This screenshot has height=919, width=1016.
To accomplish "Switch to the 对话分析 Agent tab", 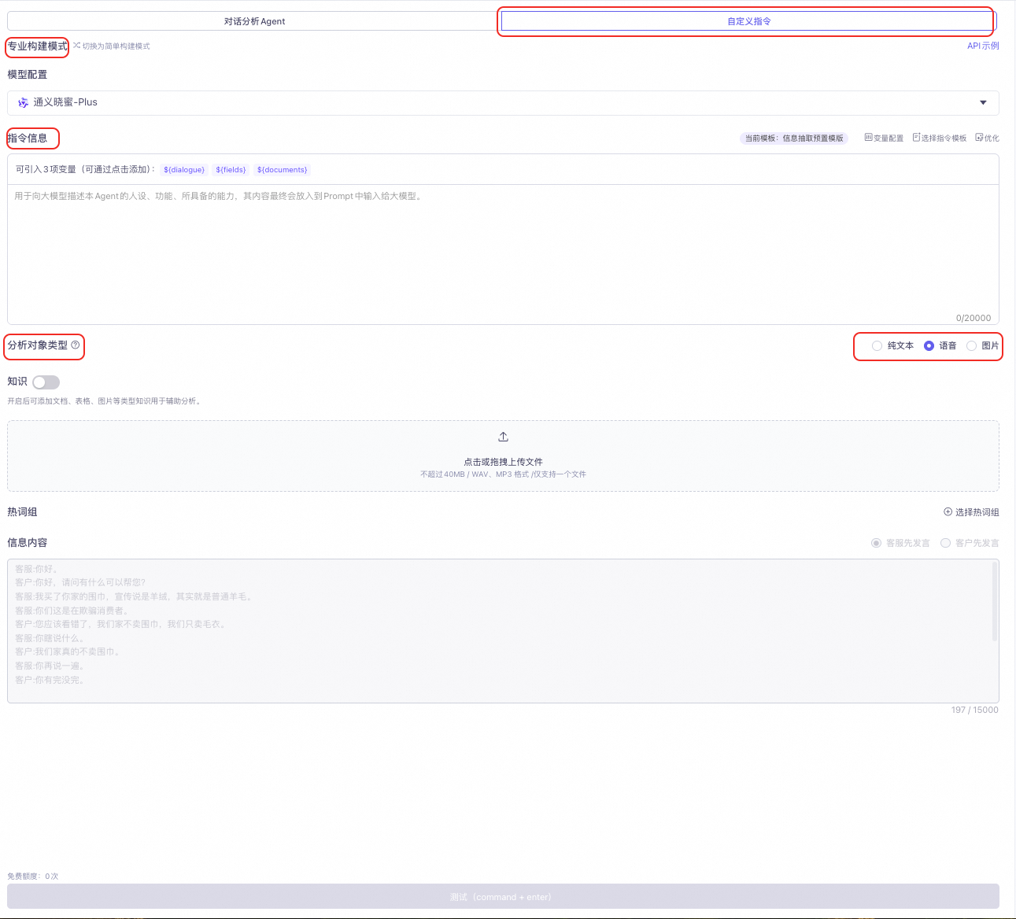I will [x=254, y=21].
